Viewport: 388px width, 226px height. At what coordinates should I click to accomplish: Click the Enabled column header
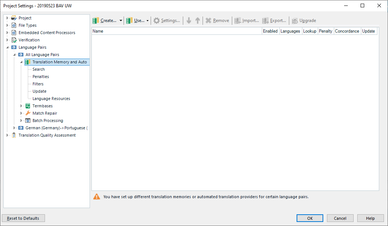pos(271,31)
